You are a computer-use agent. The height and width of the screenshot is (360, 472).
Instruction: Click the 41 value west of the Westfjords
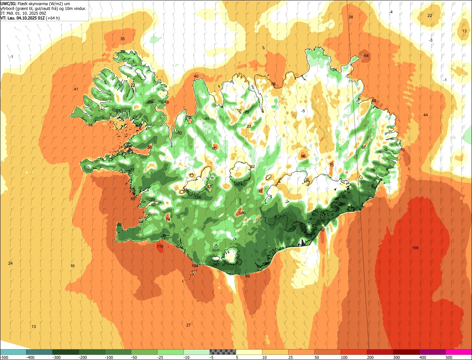coord(76,89)
